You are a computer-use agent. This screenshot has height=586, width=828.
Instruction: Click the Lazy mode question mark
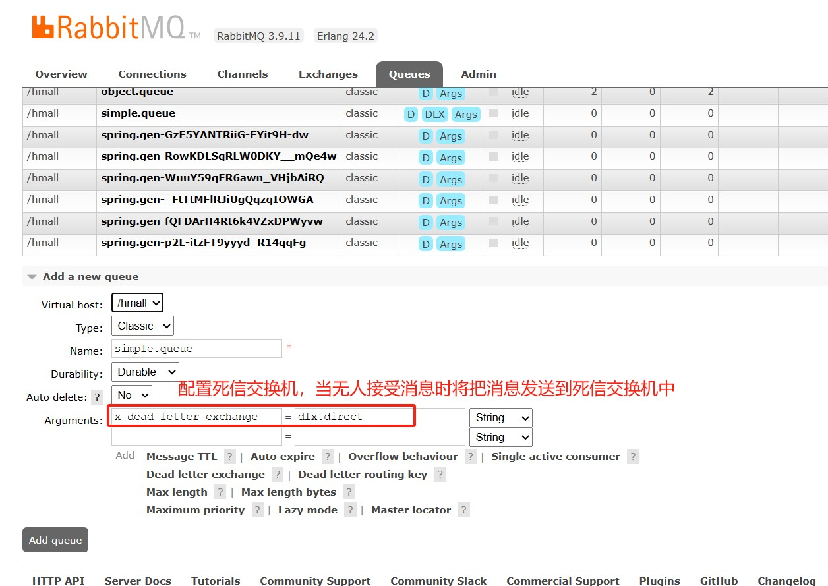(351, 510)
